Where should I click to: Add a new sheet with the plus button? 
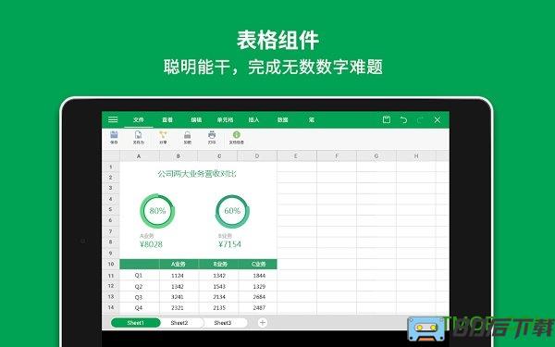pos(263,323)
